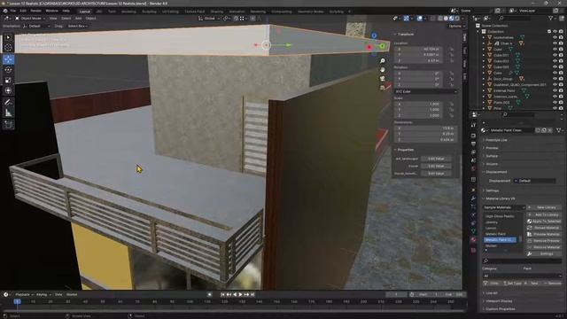Toggle camera view with camera icon

382,78
